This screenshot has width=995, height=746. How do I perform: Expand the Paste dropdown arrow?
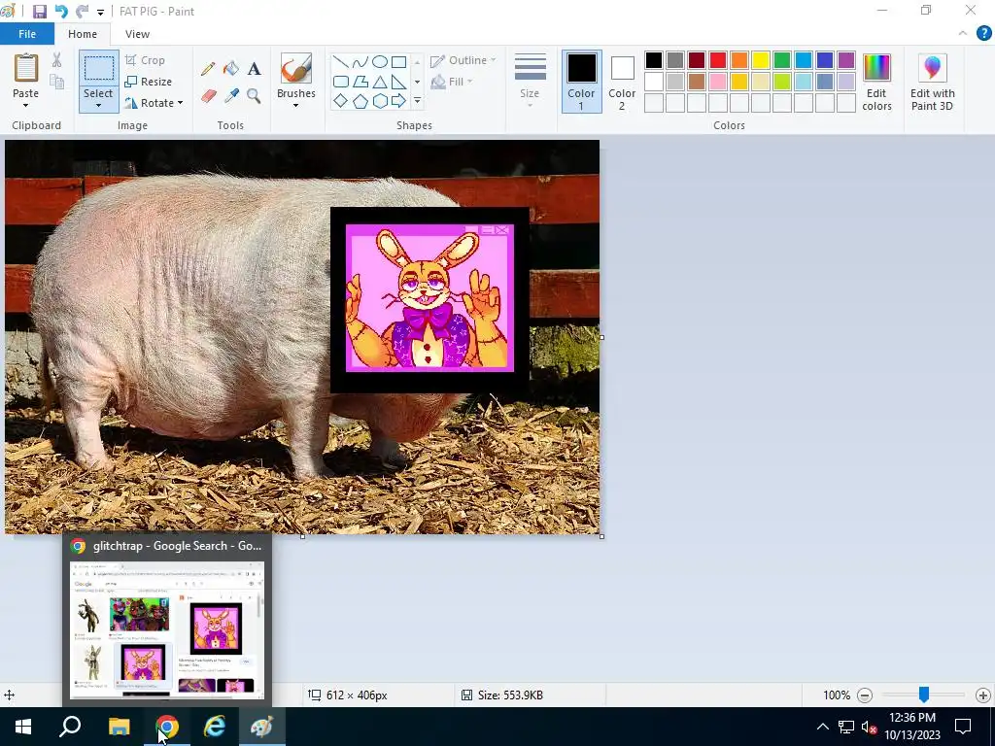pyautogui.click(x=25, y=105)
